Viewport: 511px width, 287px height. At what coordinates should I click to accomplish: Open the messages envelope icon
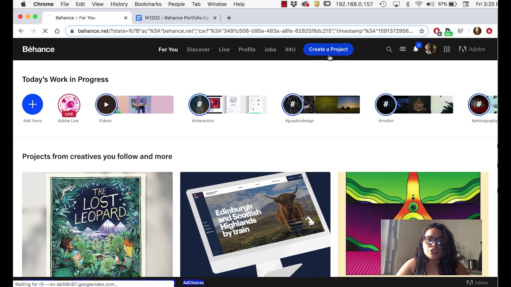(403, 49)
